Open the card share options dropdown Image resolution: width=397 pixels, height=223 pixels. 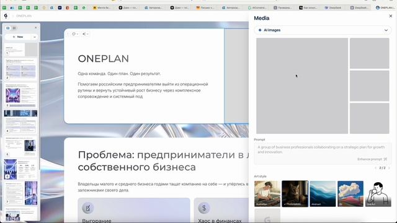85,34
